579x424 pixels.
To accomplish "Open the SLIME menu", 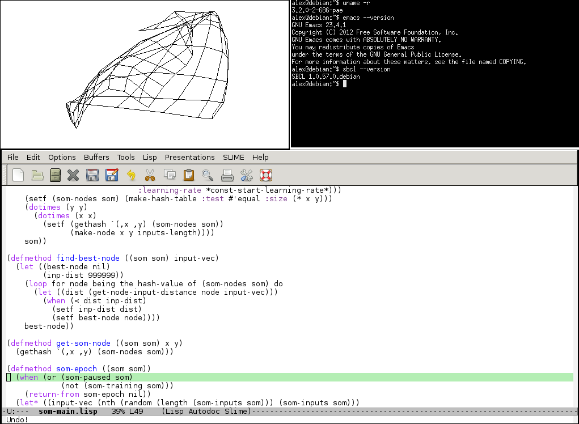I will tap(234, 157).
